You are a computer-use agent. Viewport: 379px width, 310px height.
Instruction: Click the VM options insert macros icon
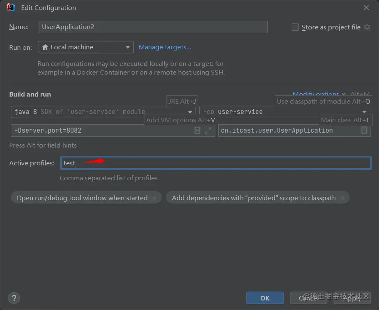click(197, 131)
